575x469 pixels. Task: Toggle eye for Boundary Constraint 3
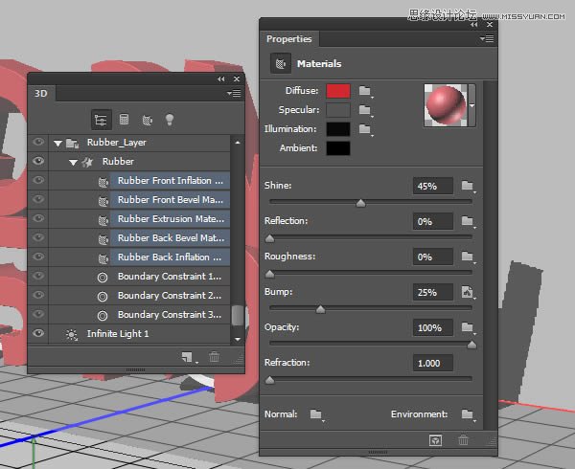click(x=38, y=314)
